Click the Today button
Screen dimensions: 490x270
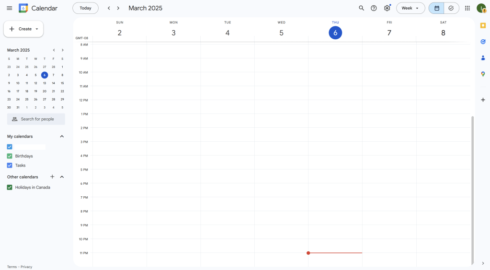(85, 8)
